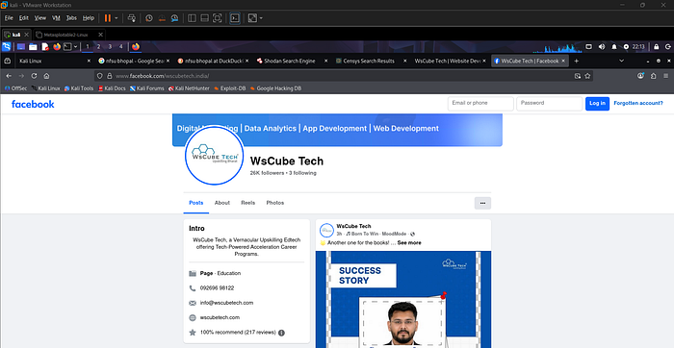Viewport: 674px width, 348px height.
Task: Close the WsCube Tech Facebook browser tab
Action: (x=563, y=61)
